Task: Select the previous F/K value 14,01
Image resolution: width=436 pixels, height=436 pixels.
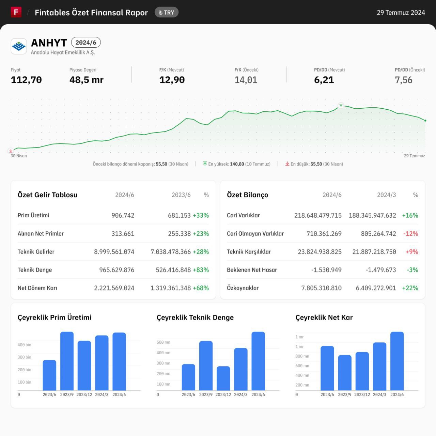Action: pyautogui.click(x=246, y=80)
